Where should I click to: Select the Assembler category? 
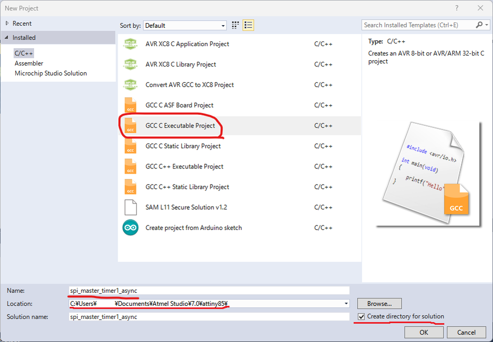(x=29, y=63)
